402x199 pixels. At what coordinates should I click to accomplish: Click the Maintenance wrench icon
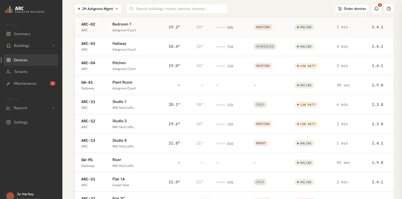tap(9, 83)
